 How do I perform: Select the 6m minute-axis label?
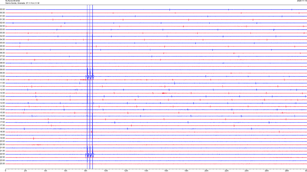[66, 171]
